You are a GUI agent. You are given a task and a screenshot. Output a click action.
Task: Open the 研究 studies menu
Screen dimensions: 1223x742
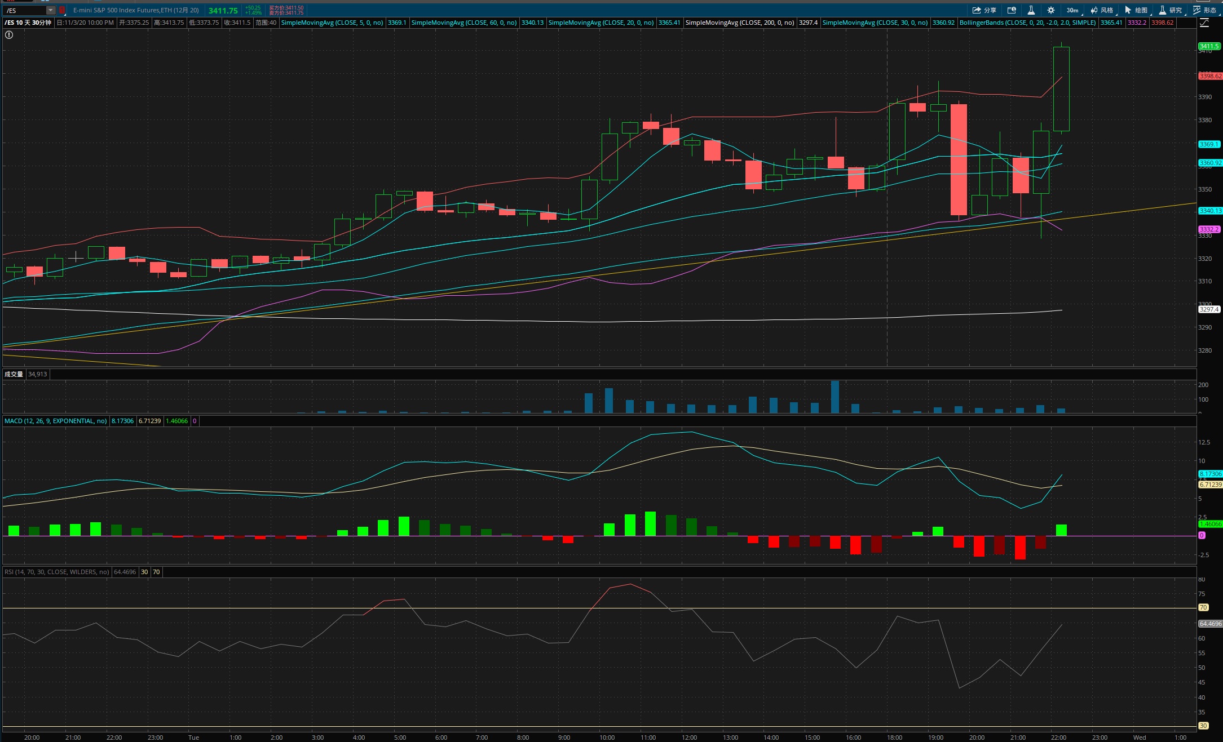(x=1170, y=10)
